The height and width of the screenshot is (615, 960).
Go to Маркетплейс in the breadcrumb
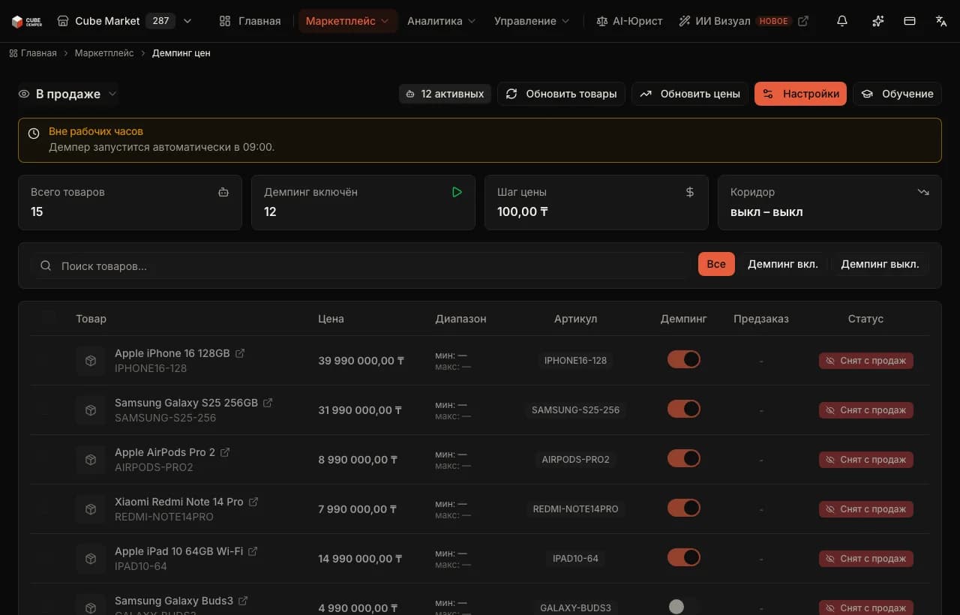pos(104,53)
